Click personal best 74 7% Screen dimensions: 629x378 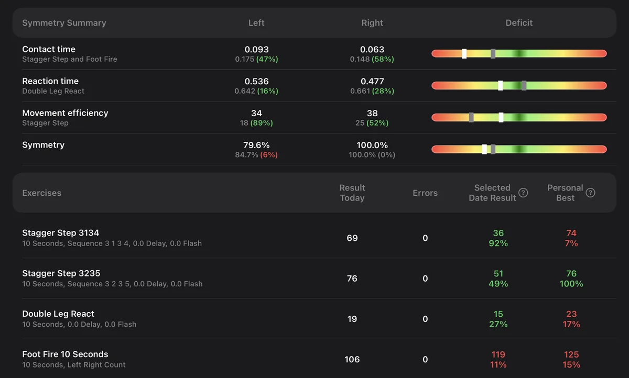pos(571,238)
